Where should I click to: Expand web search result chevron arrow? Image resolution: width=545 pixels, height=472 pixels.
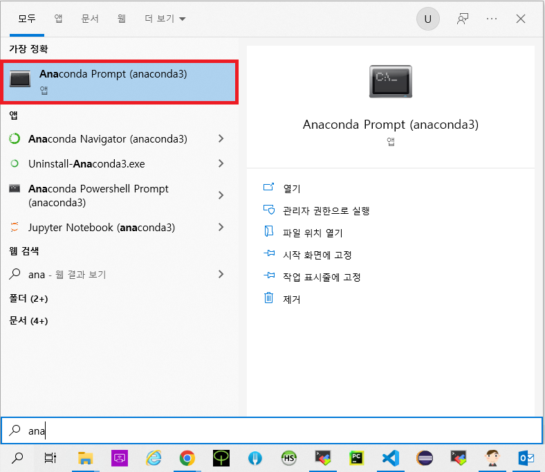pyautogui.click(x=221, y=275)
